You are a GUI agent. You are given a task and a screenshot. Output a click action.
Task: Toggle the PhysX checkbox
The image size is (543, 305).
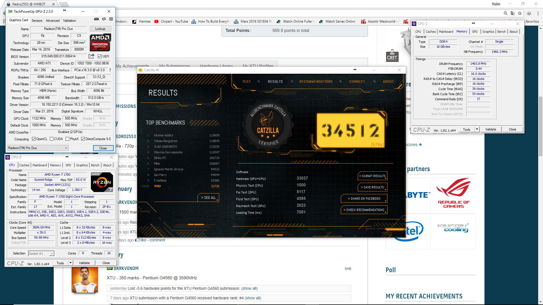pyautogui.click(x=67, y=139)
